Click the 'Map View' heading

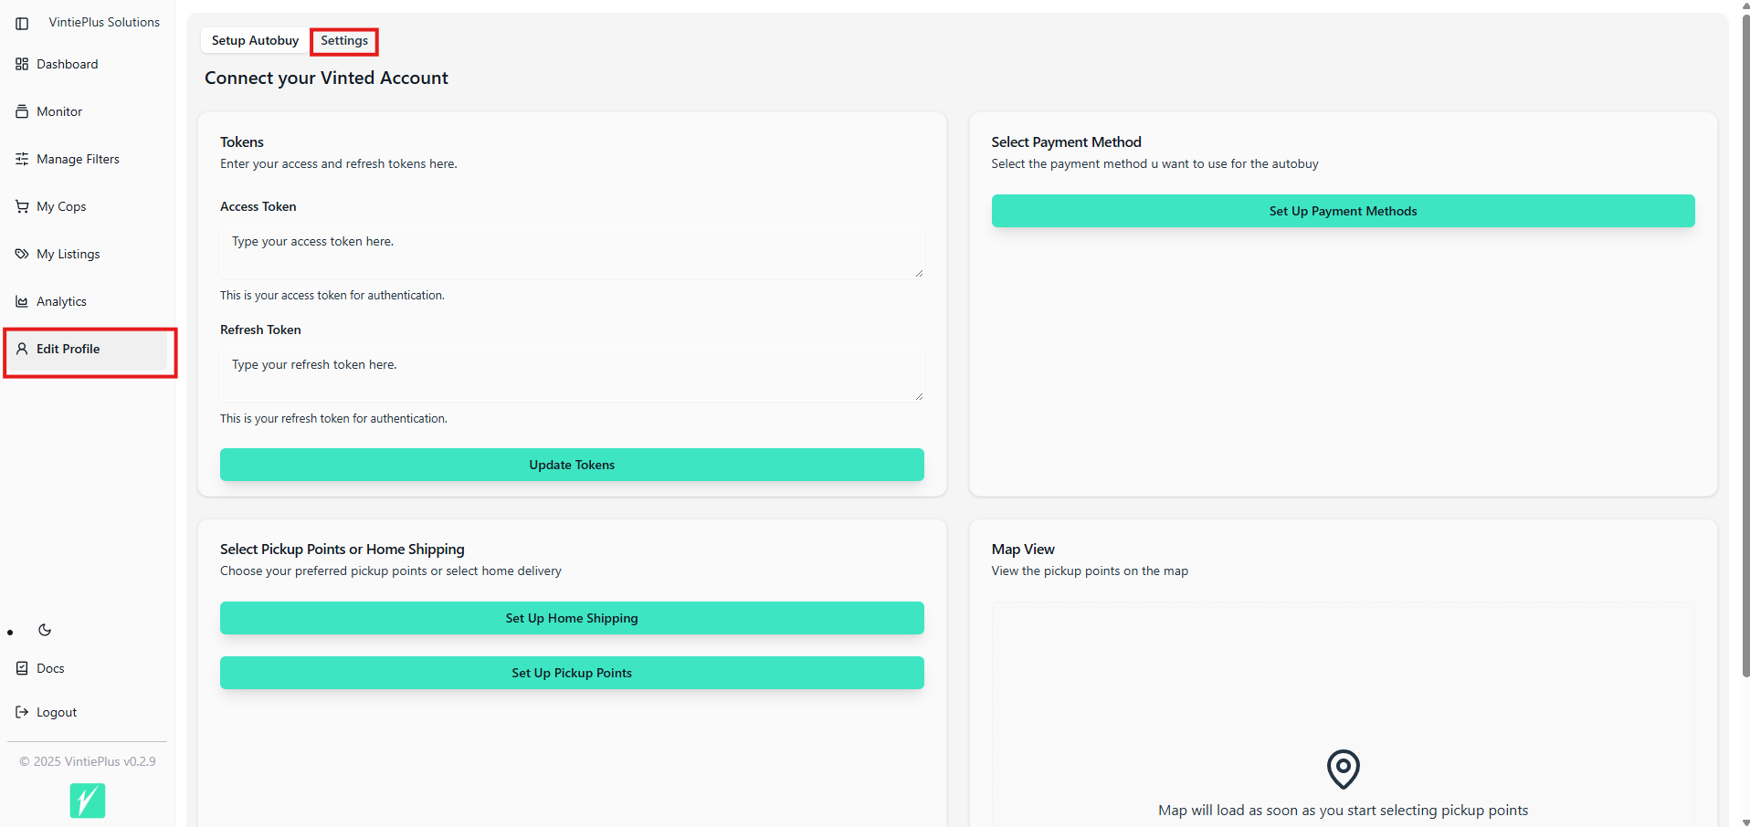point(1023,549)
